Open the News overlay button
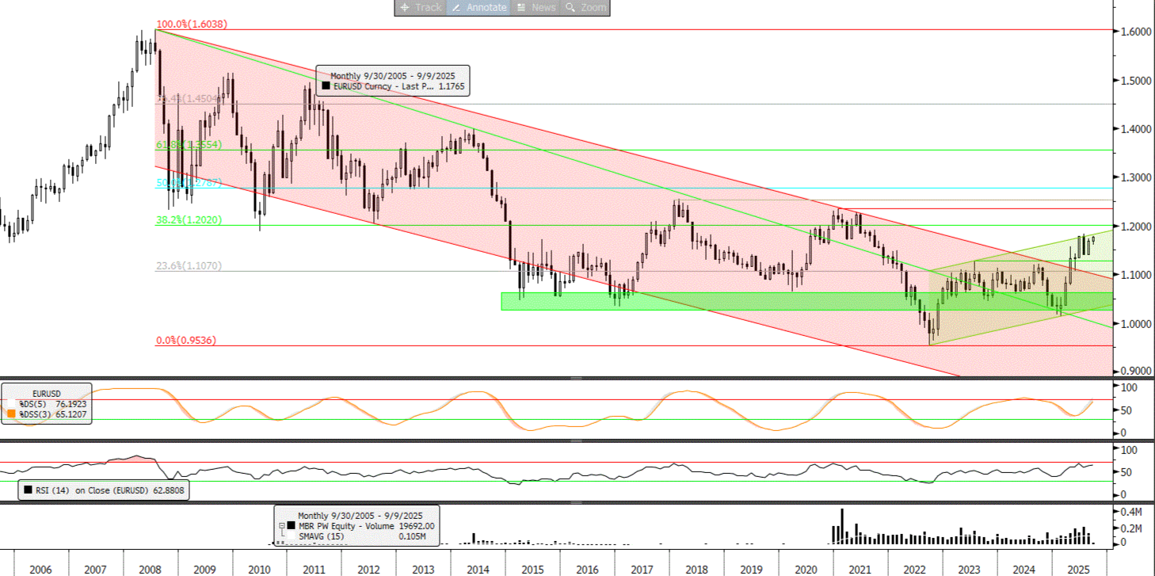Image resolution: width=1155 pixels, height=576 pixels. (536, 7)
